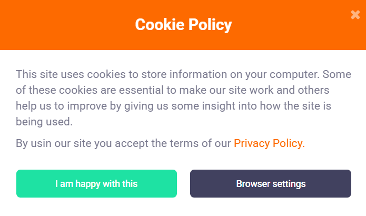Click the word "Some" ending the first line
The image size is (366, 216).
[337, 74]
